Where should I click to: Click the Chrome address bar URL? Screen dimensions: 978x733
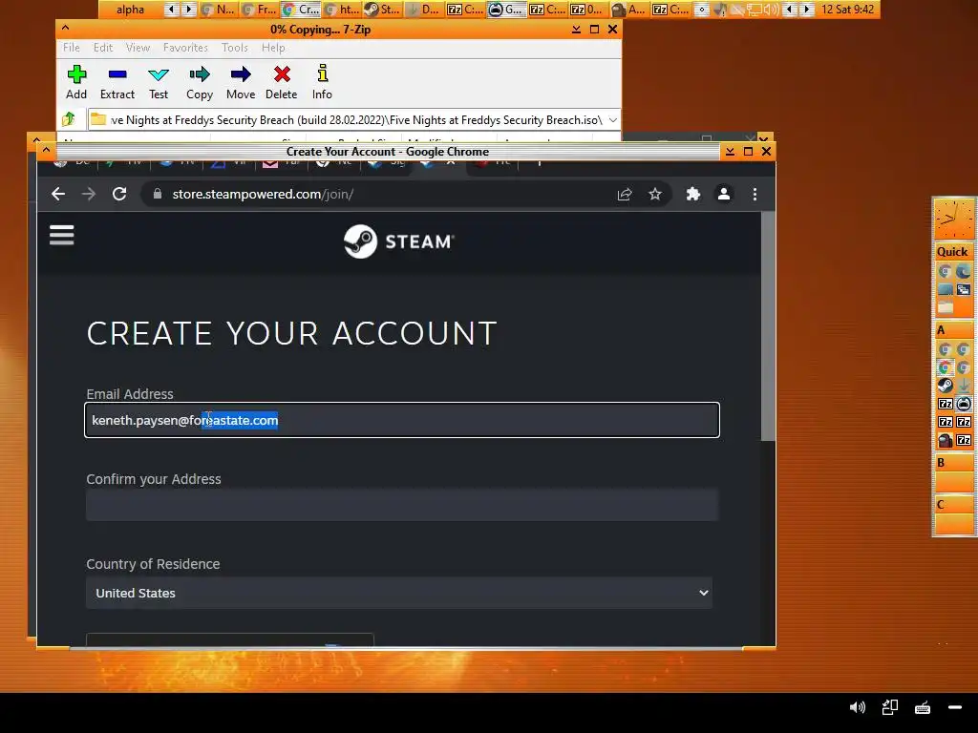tap(263, 194)
